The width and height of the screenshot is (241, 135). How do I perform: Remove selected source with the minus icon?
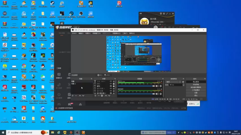point(99,96)
